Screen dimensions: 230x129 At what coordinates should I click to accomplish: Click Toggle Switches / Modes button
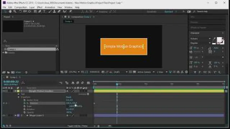coord(77,126)
